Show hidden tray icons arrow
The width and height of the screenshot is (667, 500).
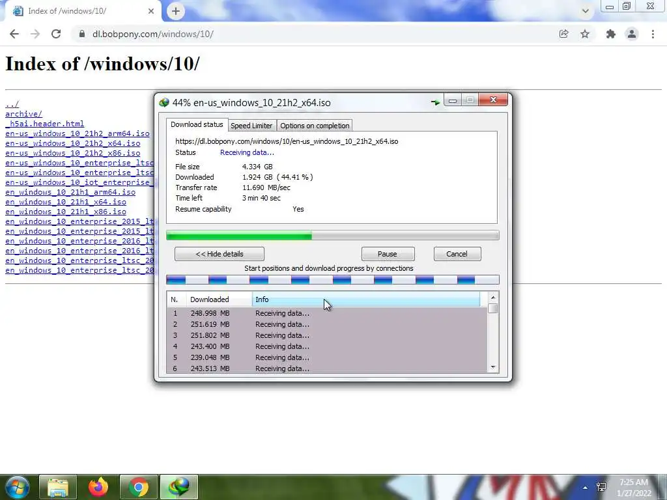point(586,488)
